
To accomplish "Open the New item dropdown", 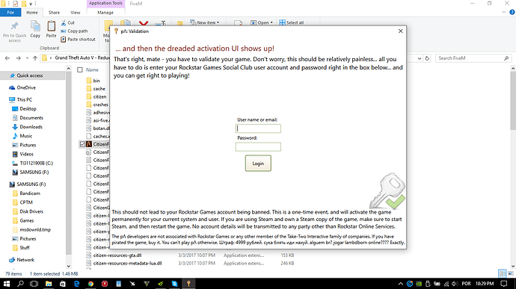I will (x=205, y=22).
